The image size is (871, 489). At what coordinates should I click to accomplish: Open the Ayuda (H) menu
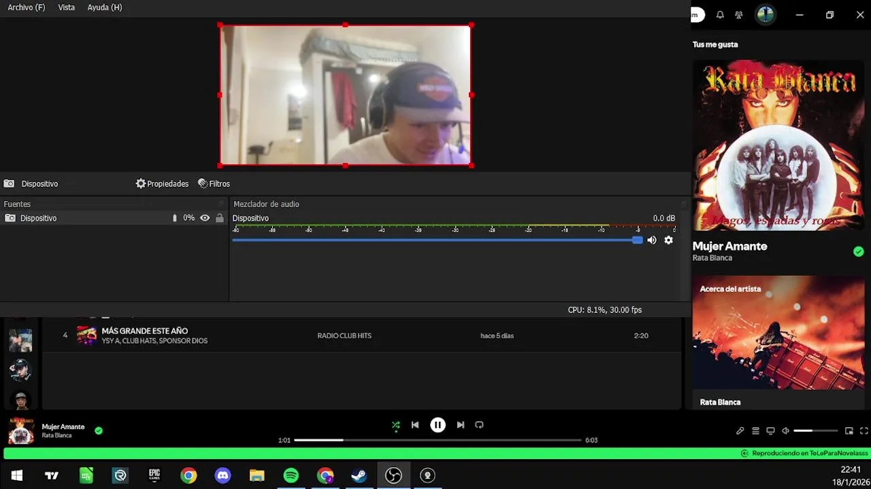[x=105, y=7]
